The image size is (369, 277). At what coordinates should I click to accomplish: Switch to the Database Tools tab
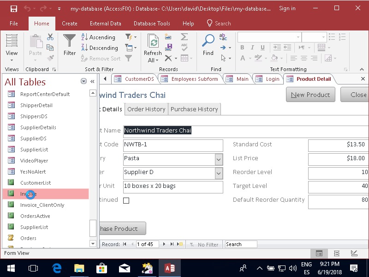152,24
